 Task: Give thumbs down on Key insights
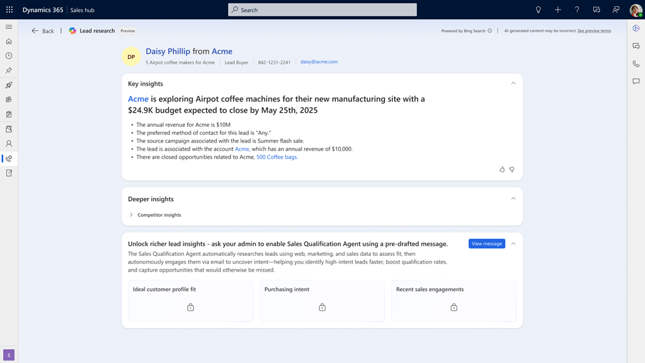(x=512, y=170)
